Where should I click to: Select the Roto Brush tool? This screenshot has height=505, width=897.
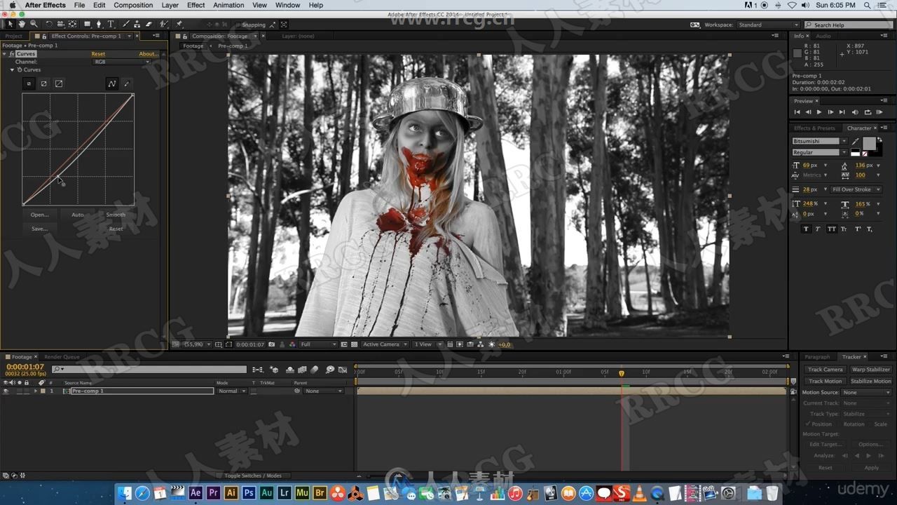pos(163,24)
